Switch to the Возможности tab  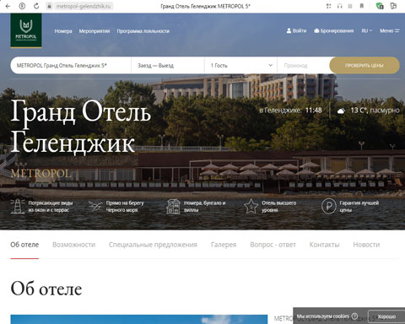(x=73, y=245)
